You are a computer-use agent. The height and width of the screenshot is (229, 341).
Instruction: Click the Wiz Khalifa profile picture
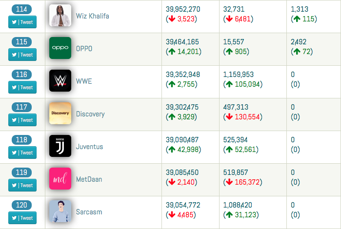point(60,16)
